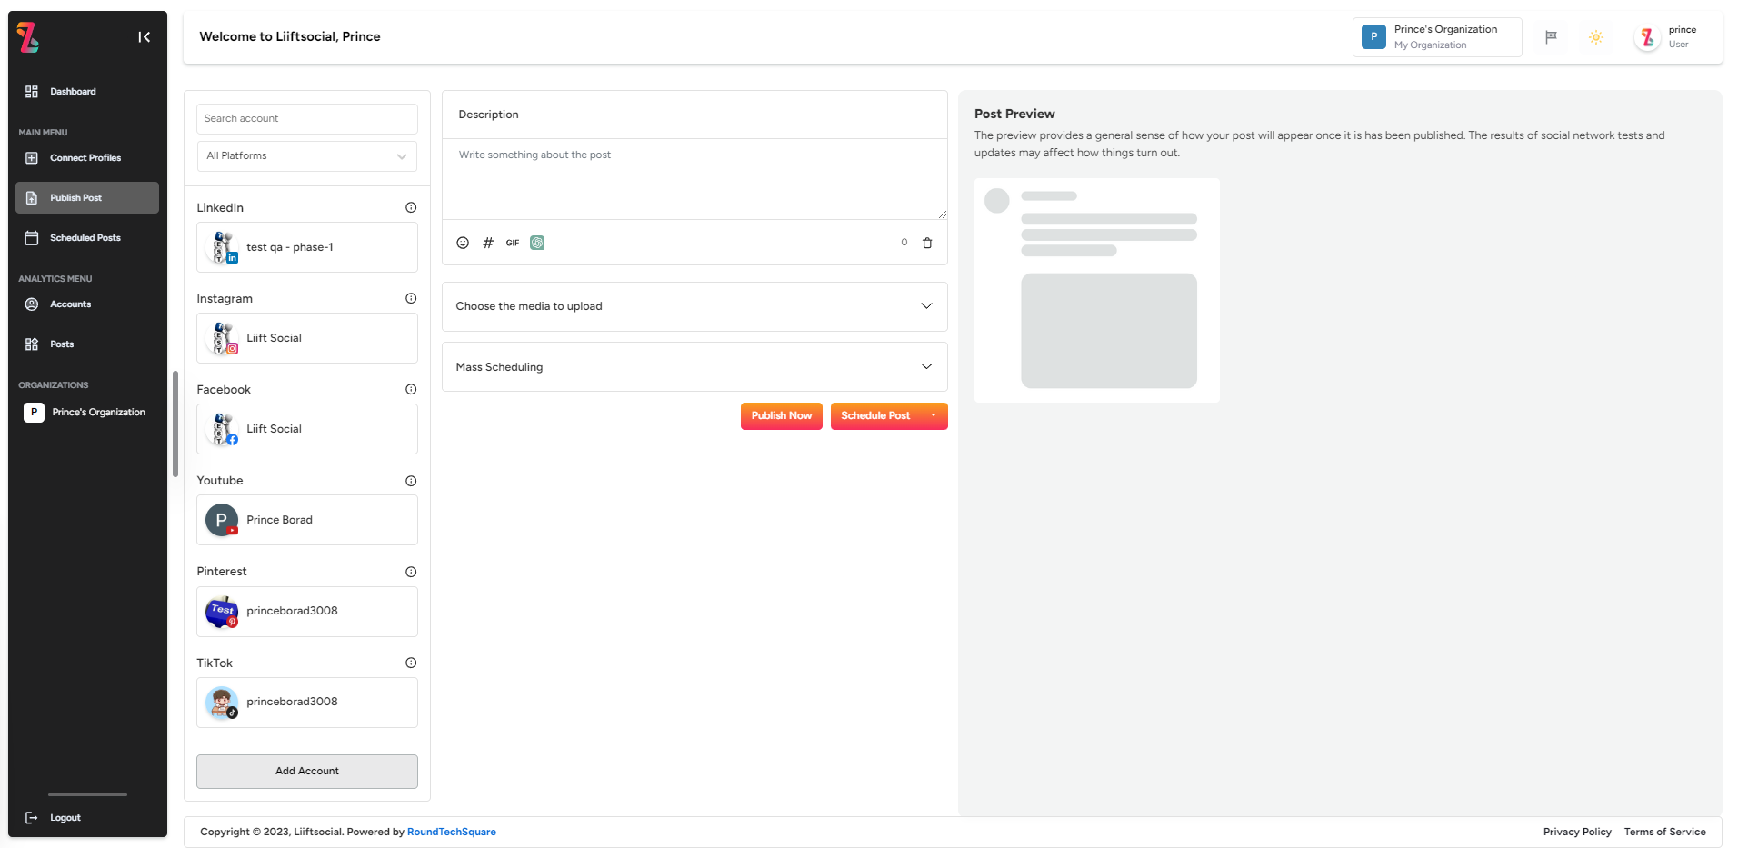Expand the Mass Scheduling section
The width and height of the screenshot is (1738, 848).
pyautogui.click(x=694, y=366)
